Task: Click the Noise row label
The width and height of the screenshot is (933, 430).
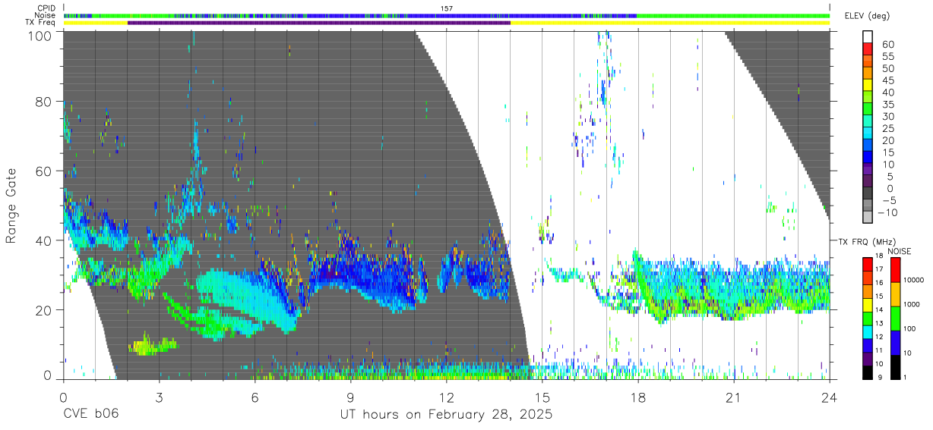Action: (x=46, y=15)
